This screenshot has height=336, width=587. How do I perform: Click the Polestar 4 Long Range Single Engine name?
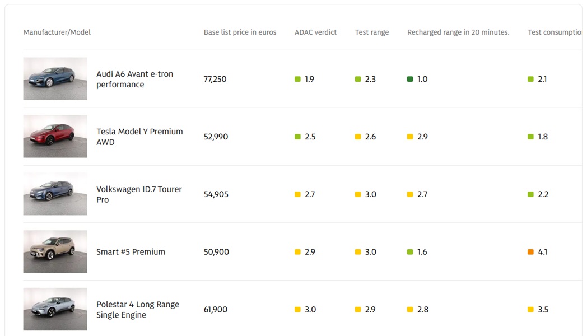138,310
